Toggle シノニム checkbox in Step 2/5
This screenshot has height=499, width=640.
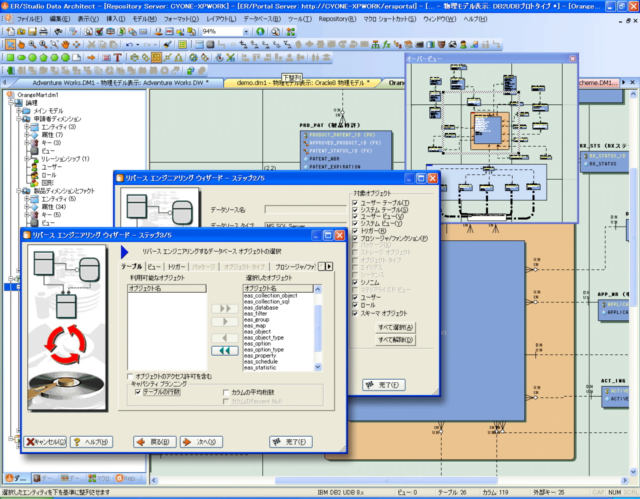pyautogui.click(x=355, y=283)
